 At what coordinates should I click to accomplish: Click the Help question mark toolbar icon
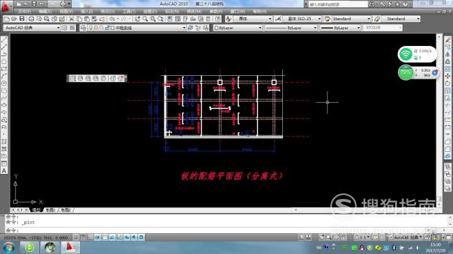tap(218, 19)
